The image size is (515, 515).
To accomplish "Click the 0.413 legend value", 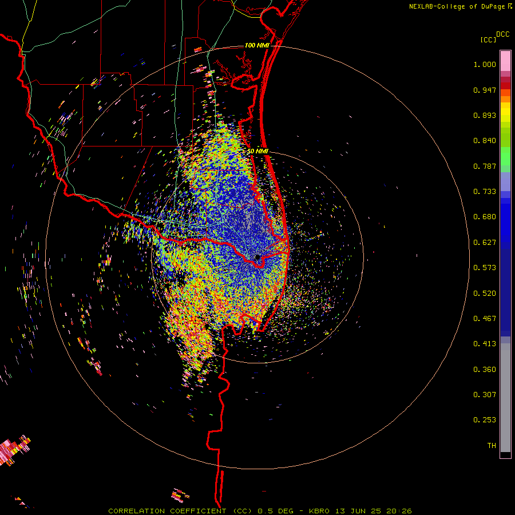I will 485,344.
